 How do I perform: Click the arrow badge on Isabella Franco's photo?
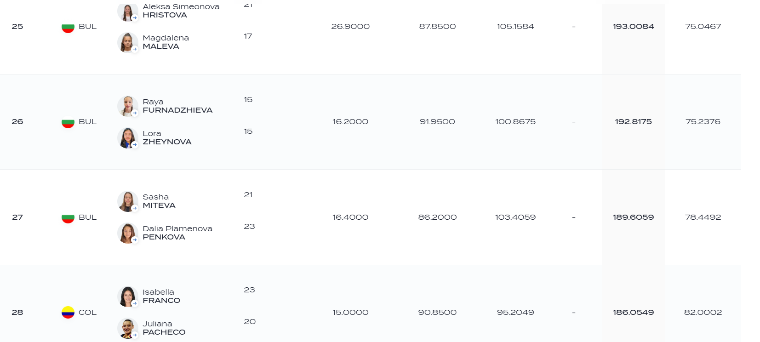click(135, 303)
